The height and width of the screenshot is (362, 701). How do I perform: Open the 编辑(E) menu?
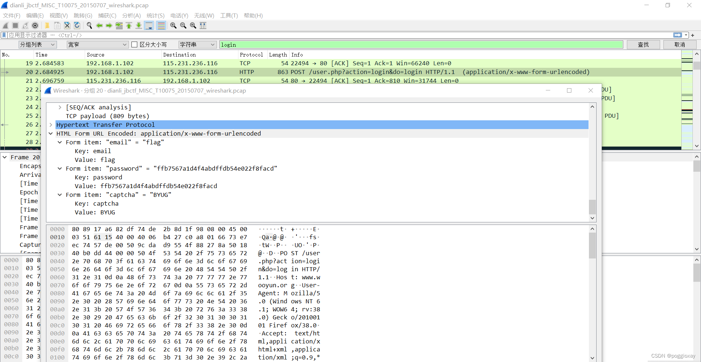35,15
